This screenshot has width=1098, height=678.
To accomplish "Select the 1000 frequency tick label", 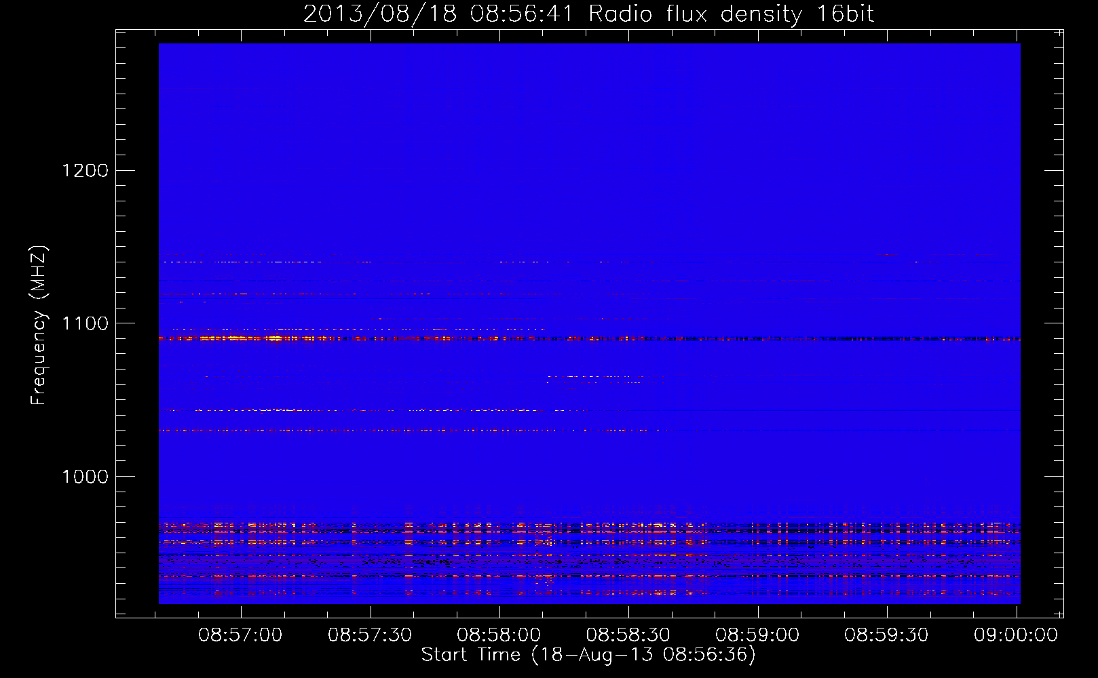I will (86, 477).
